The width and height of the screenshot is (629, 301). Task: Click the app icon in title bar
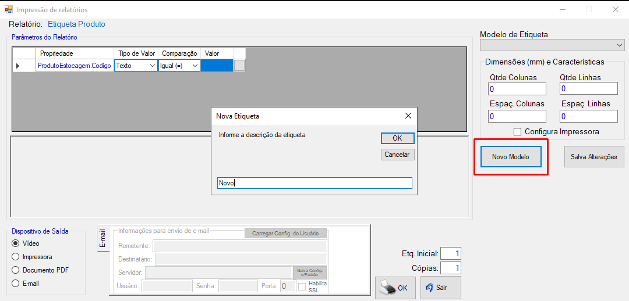pos(8,9)
